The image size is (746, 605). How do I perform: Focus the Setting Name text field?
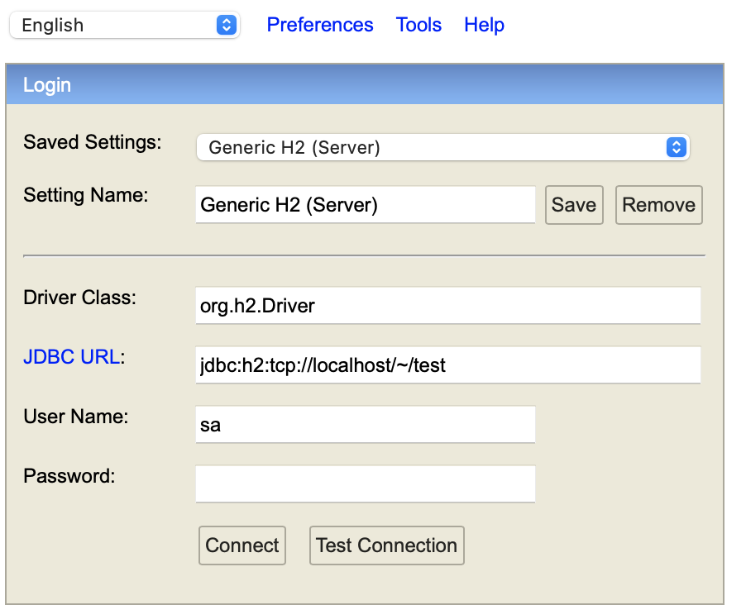point(366,204)
